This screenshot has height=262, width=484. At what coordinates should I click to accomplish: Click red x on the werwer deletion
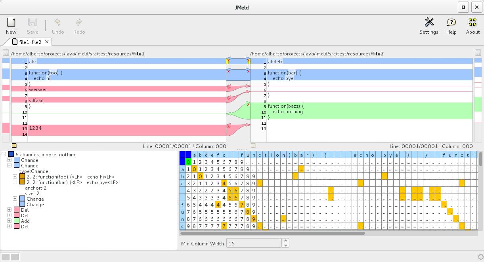pos(228,88)
